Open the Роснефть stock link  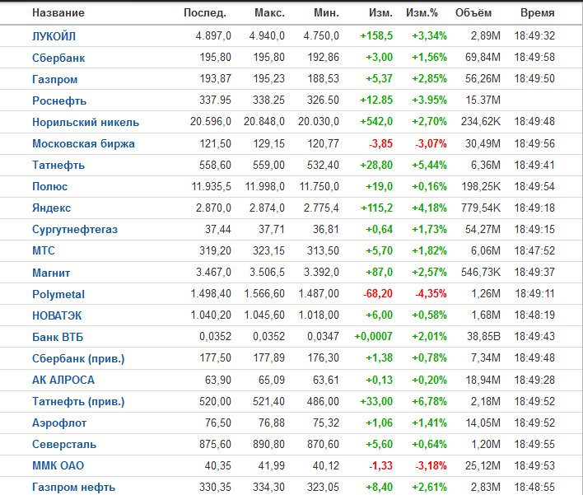tap(59, 100)
